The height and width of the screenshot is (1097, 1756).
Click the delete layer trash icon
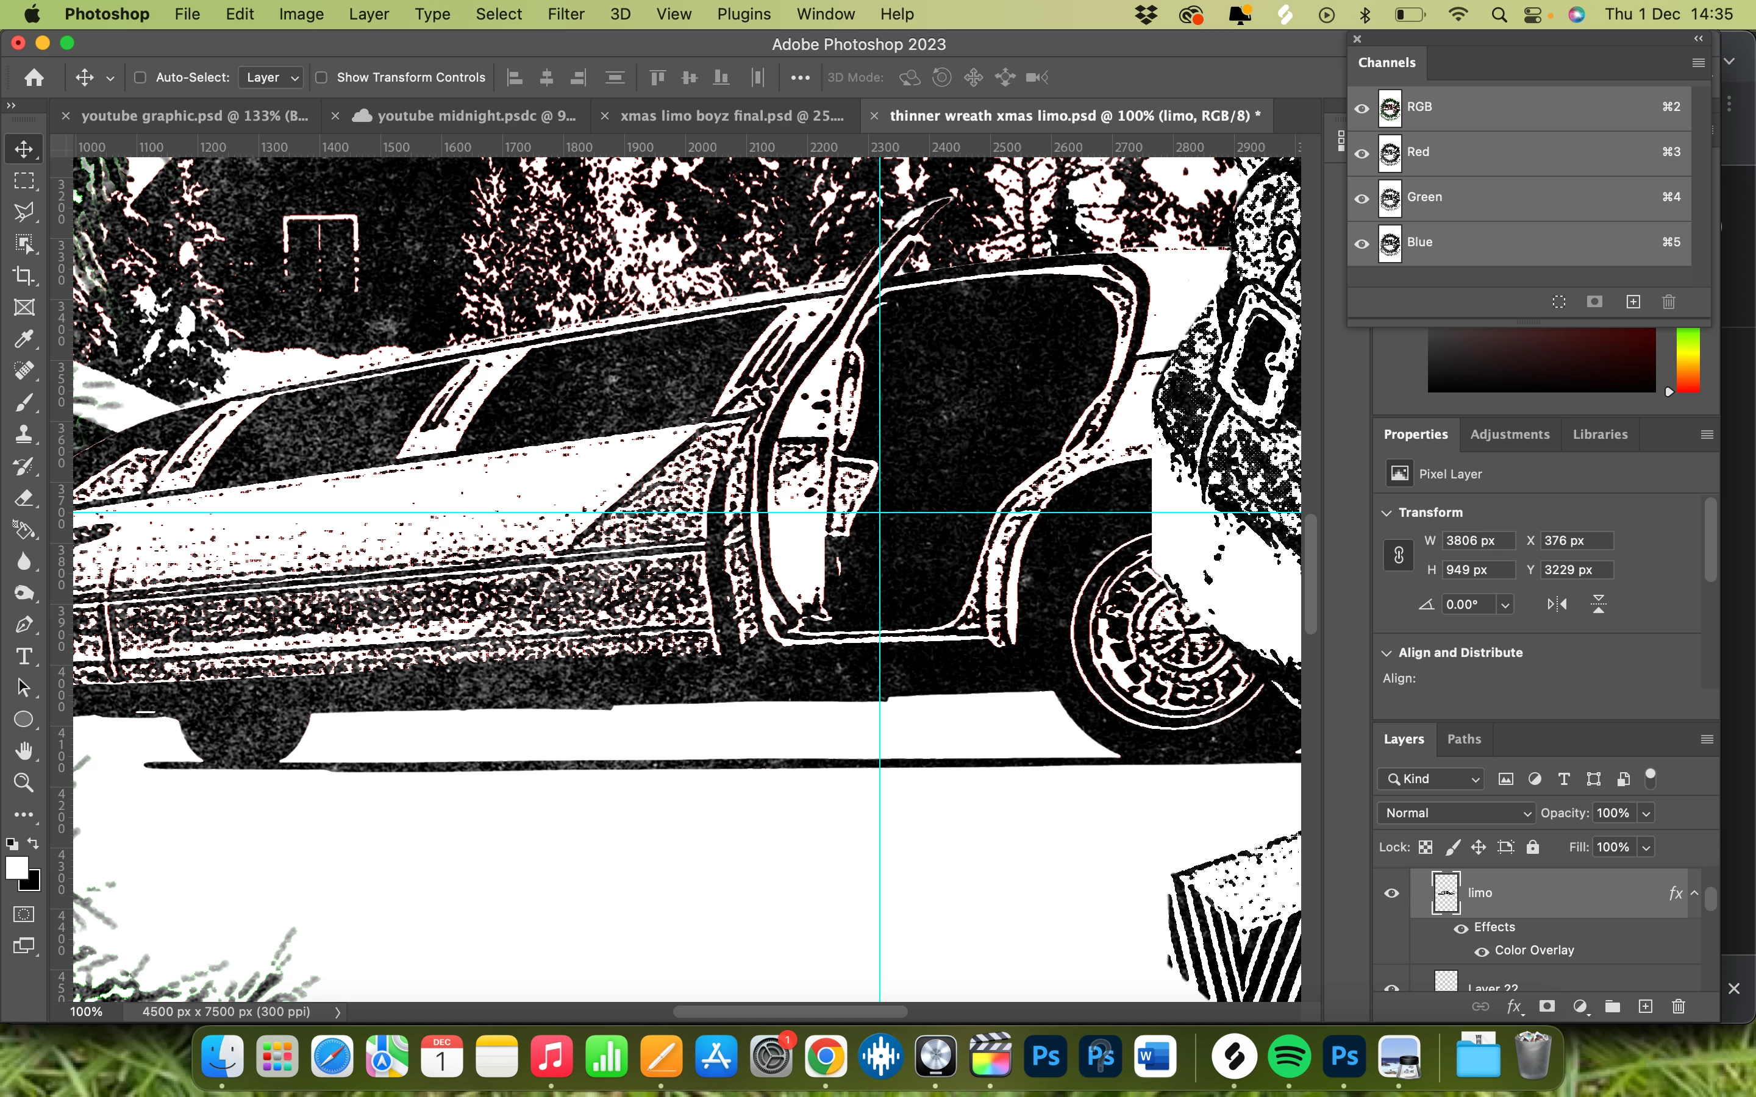point(1679,1006)
